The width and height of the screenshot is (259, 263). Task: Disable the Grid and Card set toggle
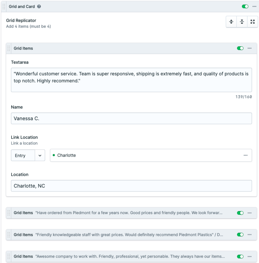tap(245, 7)
